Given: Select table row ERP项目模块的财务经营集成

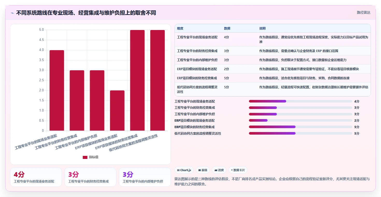Looking at the screenshot, I should point(273,78).
